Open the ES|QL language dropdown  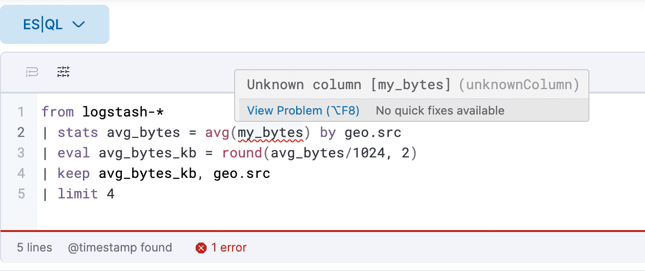pos(54,24)
